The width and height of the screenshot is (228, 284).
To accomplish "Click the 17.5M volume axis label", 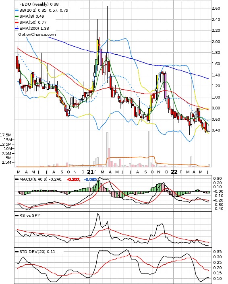I will pyautogui.click(x=6, y=135).
